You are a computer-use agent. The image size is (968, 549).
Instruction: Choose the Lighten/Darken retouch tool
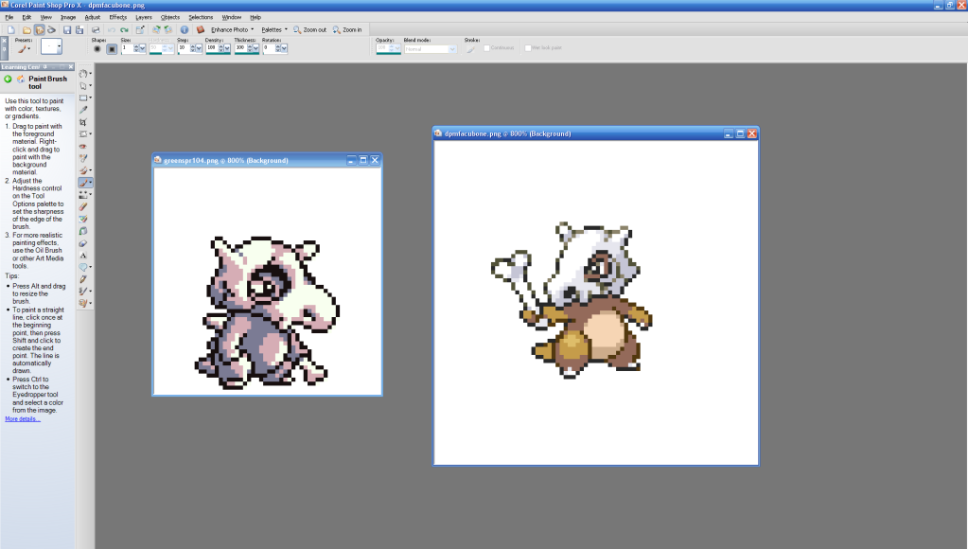coord(83,195)
